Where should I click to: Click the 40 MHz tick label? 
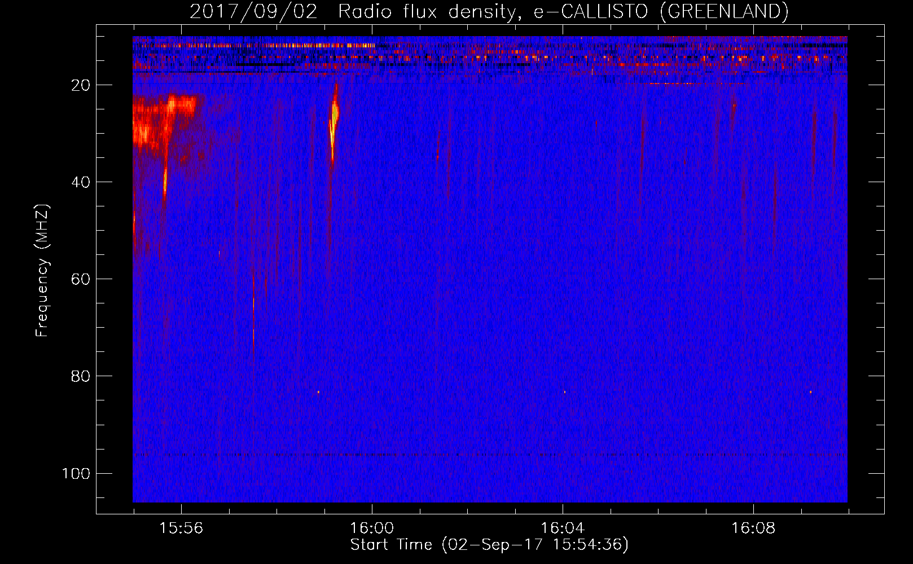pyautogui.click(x=81, y=182)
